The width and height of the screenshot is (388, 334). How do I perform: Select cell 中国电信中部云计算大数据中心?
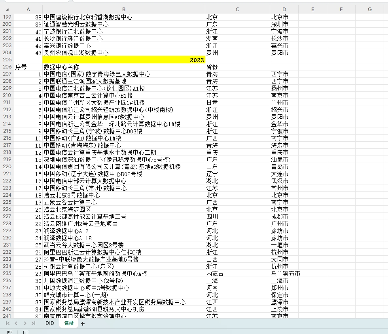(x=124, y=181)
